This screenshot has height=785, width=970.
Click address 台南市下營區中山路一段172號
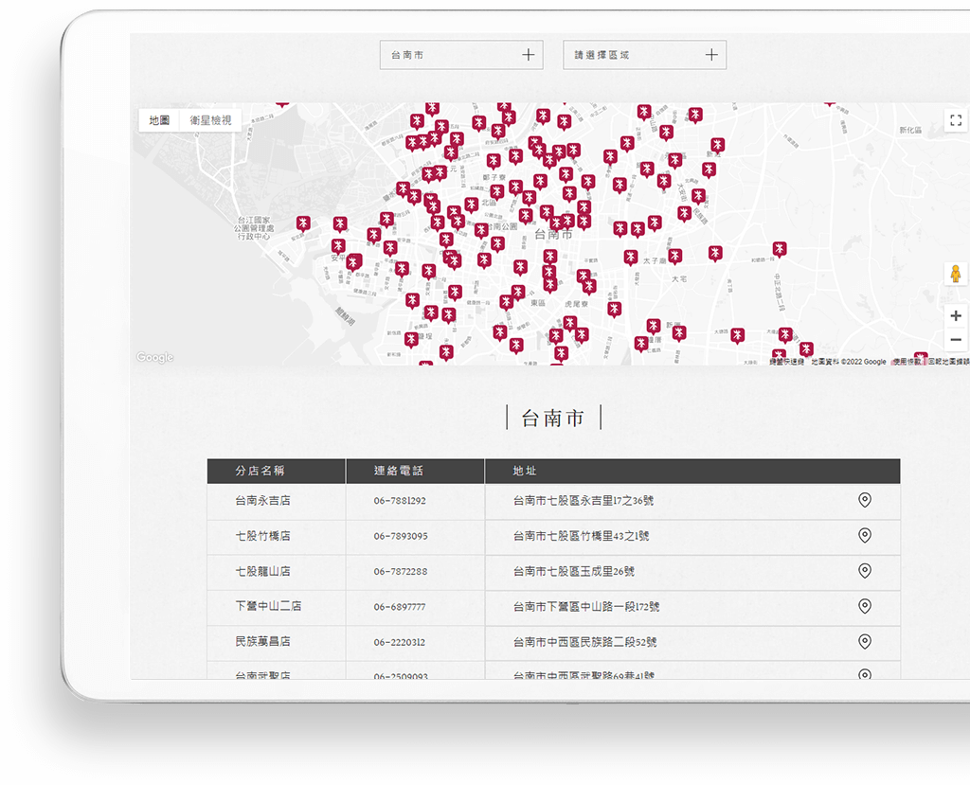[585, 607]
